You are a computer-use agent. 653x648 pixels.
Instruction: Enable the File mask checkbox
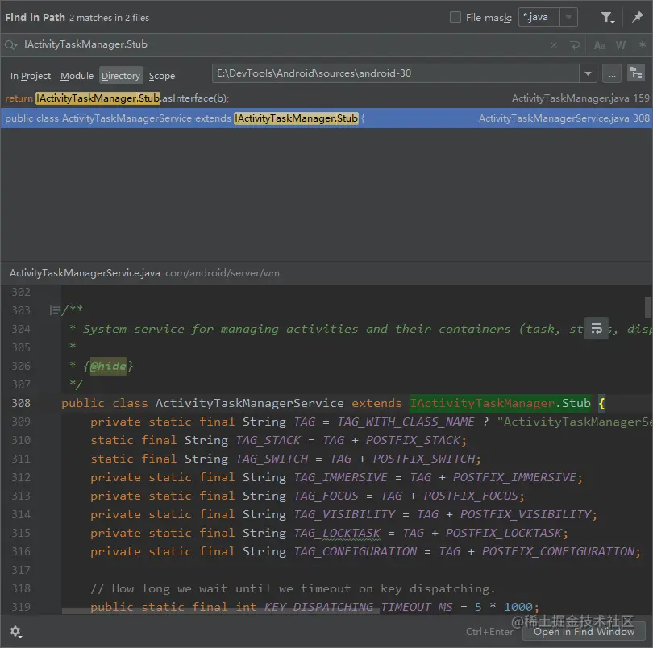coord(455,17)
